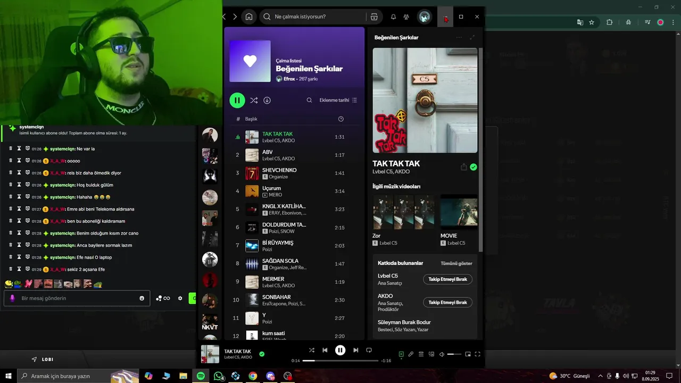
Task: Select track SHEVCHENKO
Action: tap(294, 173)
